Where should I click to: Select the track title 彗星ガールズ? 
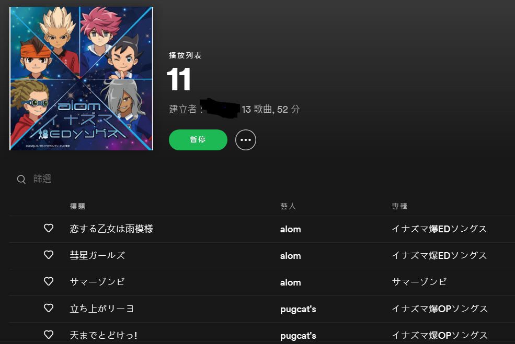pyautogui.click(x=98, y=255)
